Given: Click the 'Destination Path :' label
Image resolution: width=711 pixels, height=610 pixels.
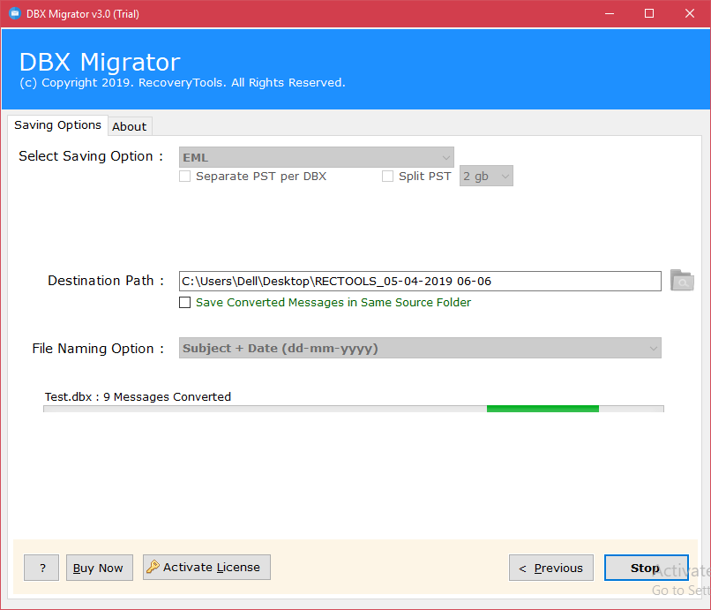Looking at the screenshot, I should coord(106,281).
